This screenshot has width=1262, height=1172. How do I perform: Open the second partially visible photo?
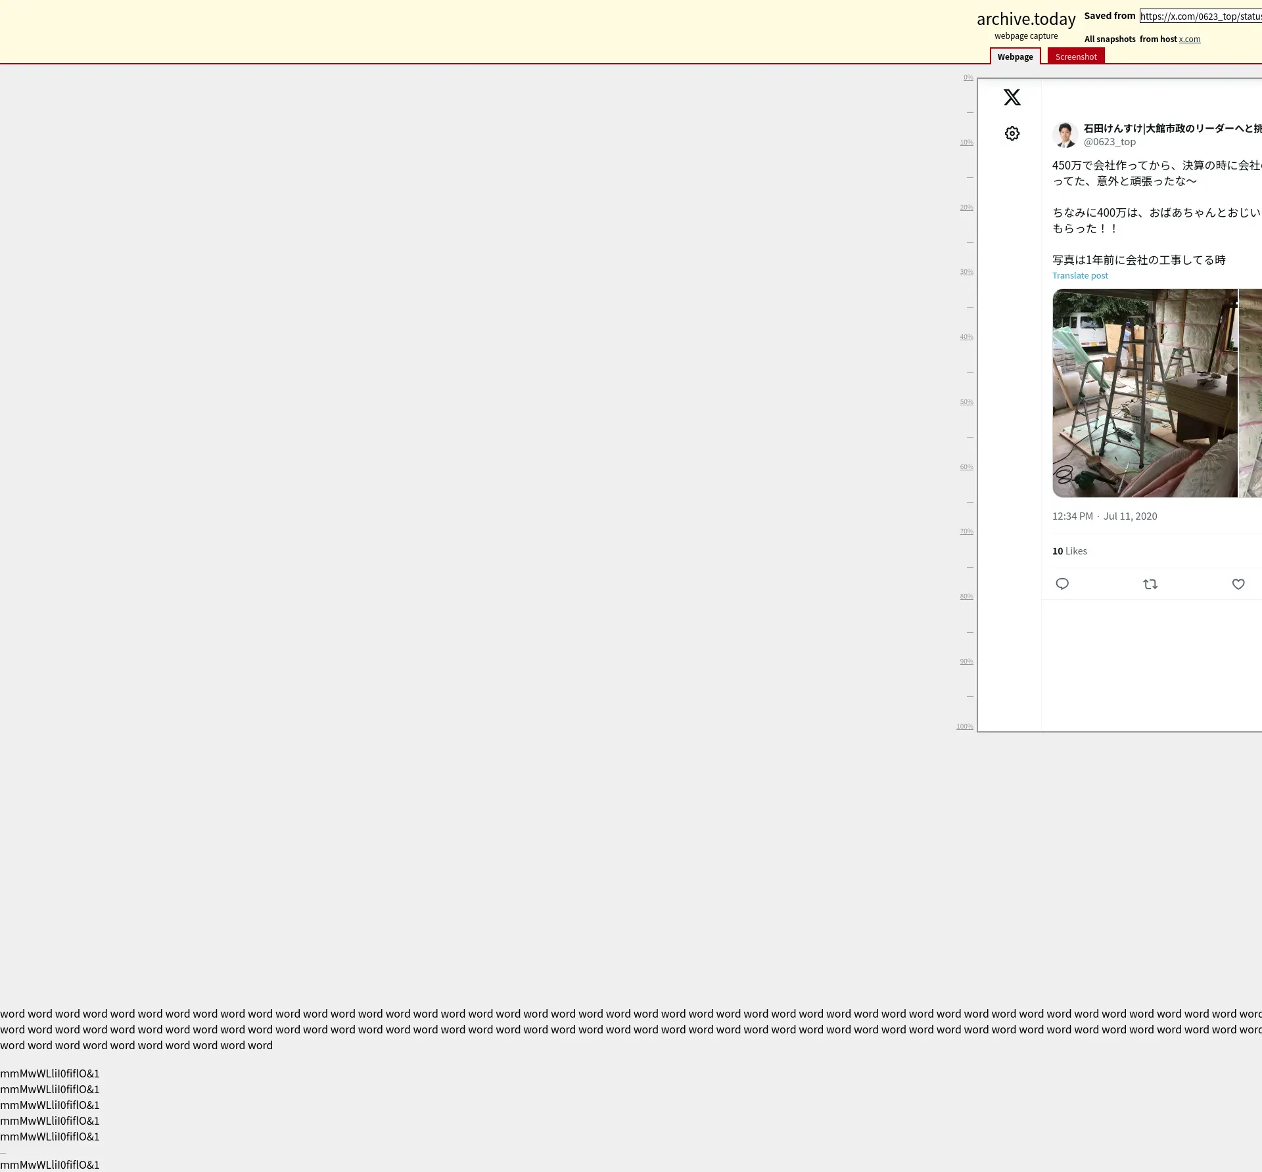click(x=1251, y=393)
